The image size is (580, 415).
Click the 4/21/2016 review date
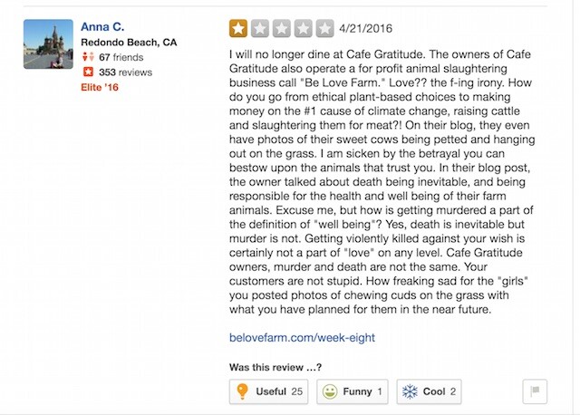(365, 28)
